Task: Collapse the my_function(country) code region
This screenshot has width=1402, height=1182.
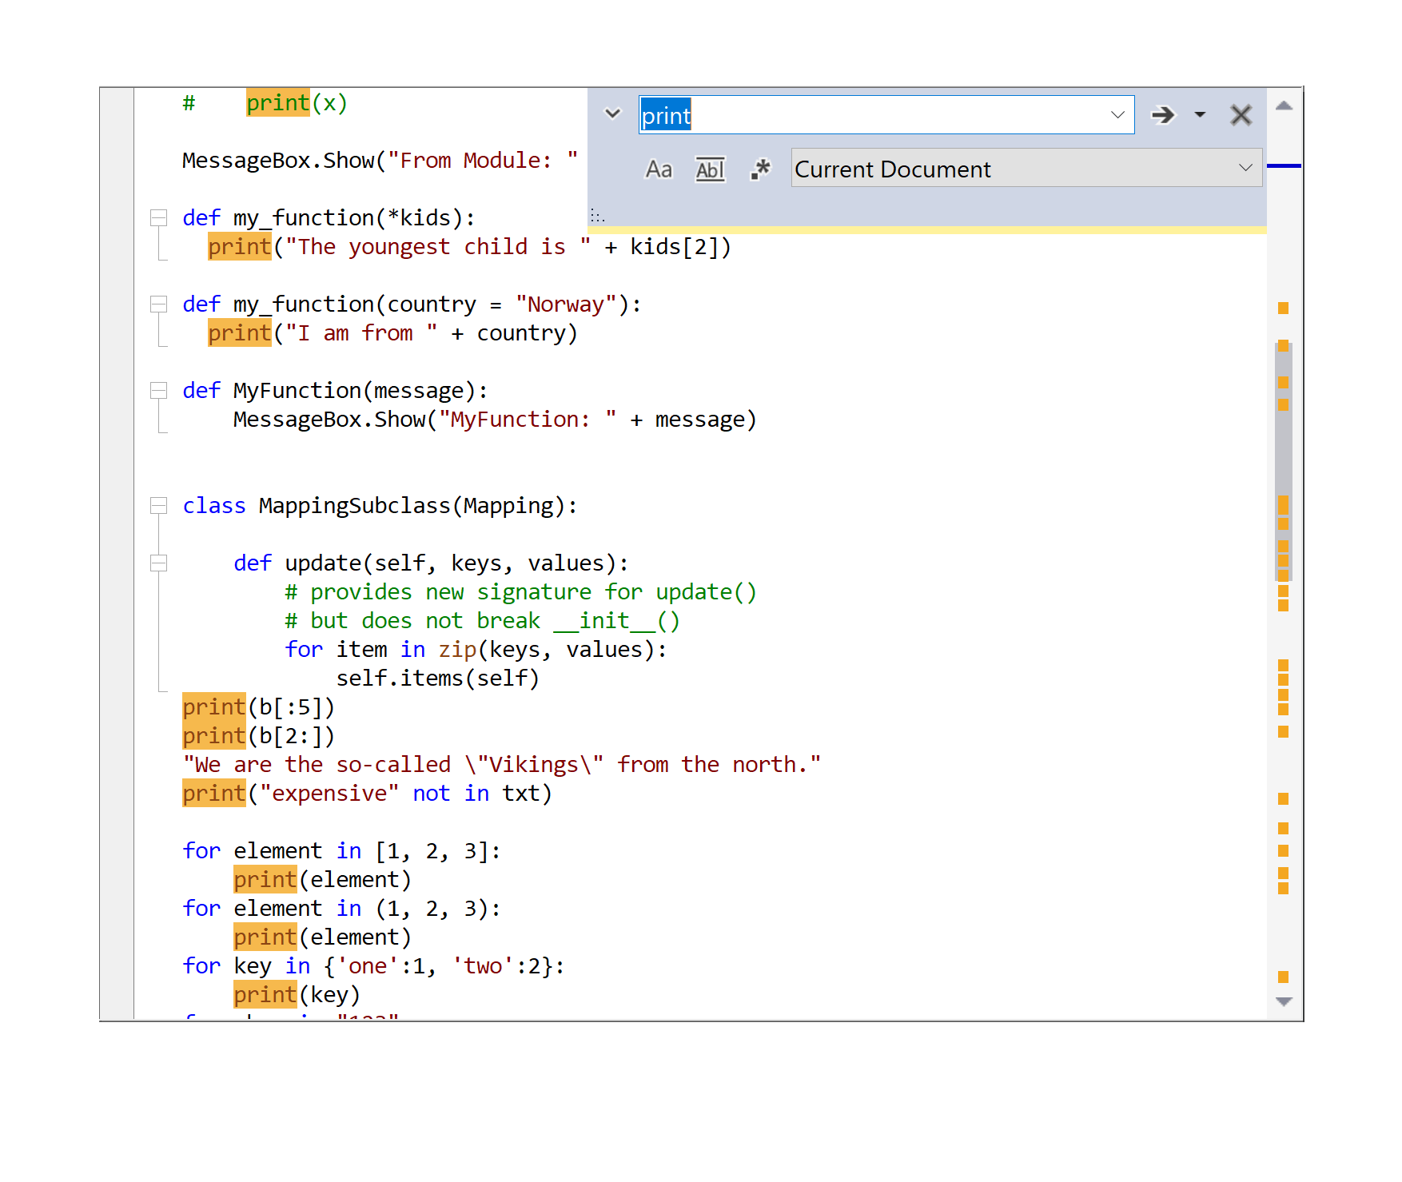Action: click(158, 304)
